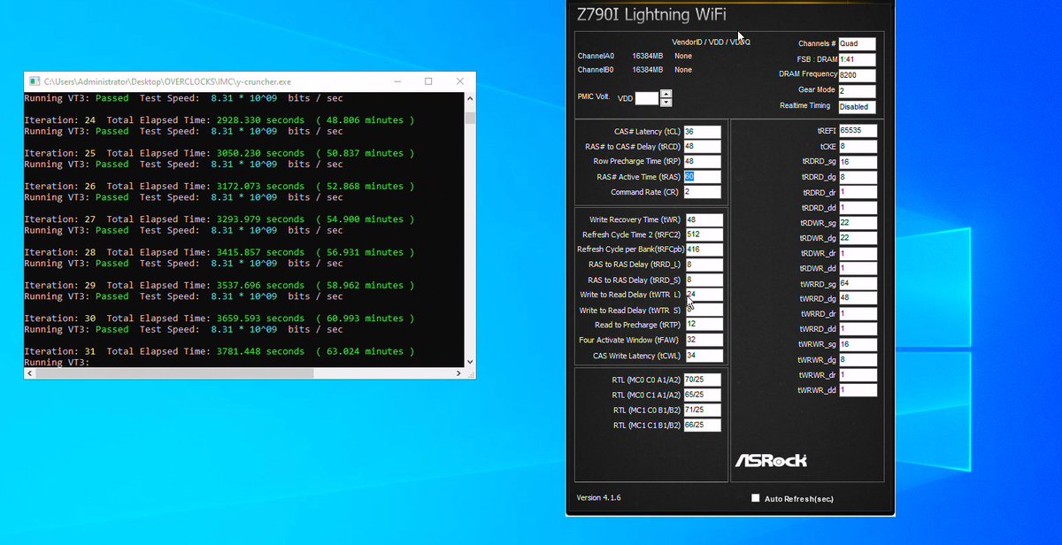Screen dimensions: 1062x545
Task: Click the Refresh Cycle Time 2 (tRFC2) field
Action: point(704,234)
